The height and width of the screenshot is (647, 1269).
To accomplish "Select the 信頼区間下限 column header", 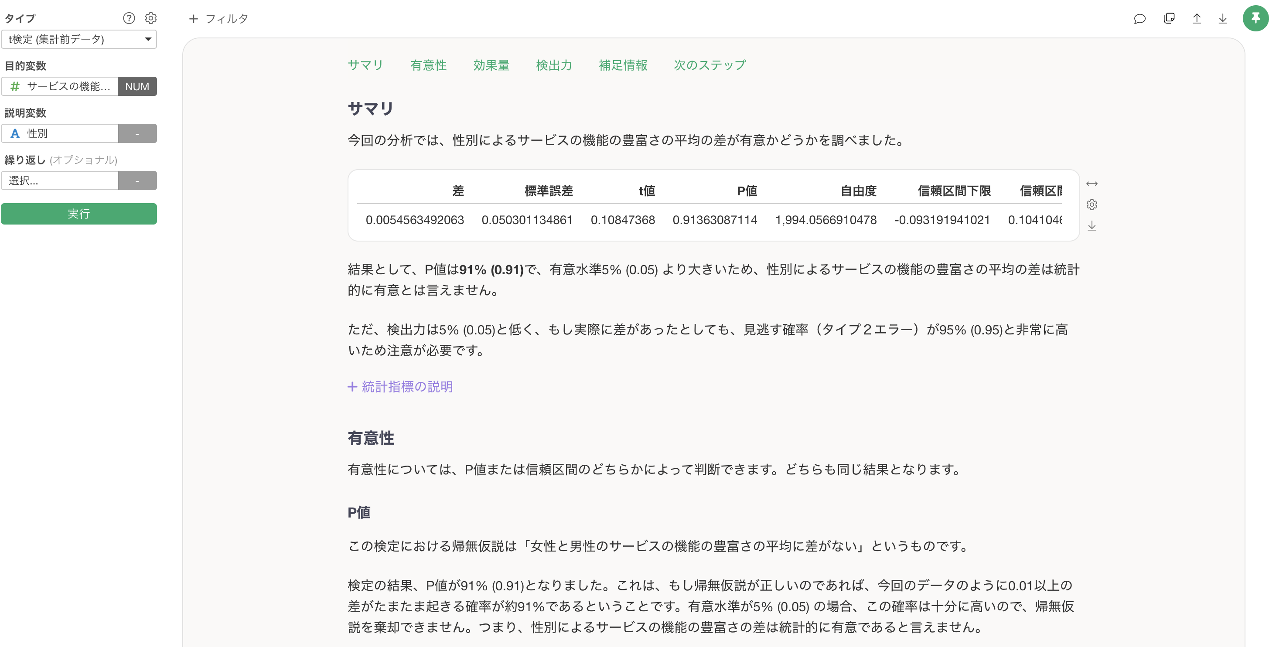I will pos(954,191).
